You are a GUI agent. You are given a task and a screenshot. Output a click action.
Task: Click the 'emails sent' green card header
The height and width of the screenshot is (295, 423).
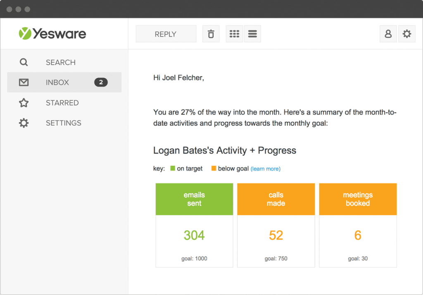[194, 199]
